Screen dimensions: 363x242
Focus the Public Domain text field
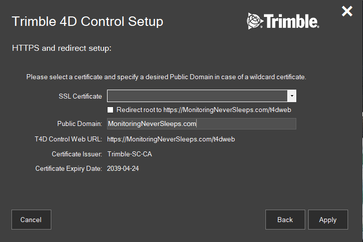click(202, 123)
